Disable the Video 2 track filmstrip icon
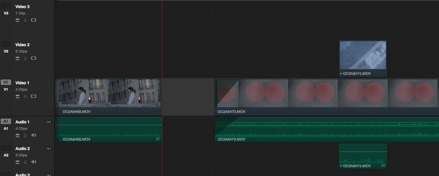439x176 pixels. click(33, 58)
